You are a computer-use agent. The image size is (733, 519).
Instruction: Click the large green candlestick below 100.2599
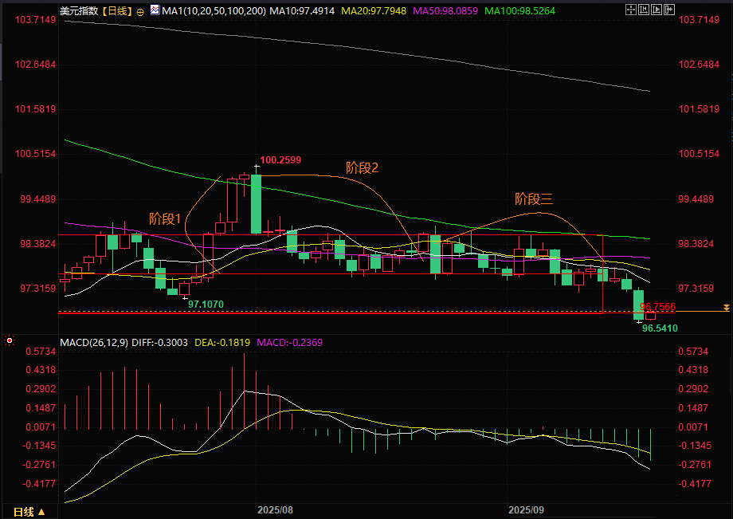coord(257,204)
